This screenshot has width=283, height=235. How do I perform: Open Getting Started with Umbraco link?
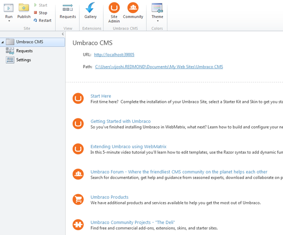point(120,121)
